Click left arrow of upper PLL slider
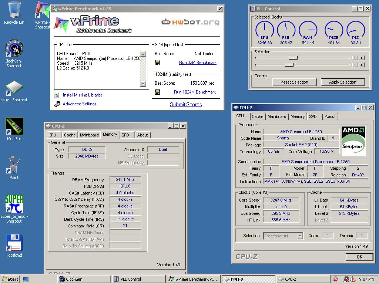 [x=355, y=58]
